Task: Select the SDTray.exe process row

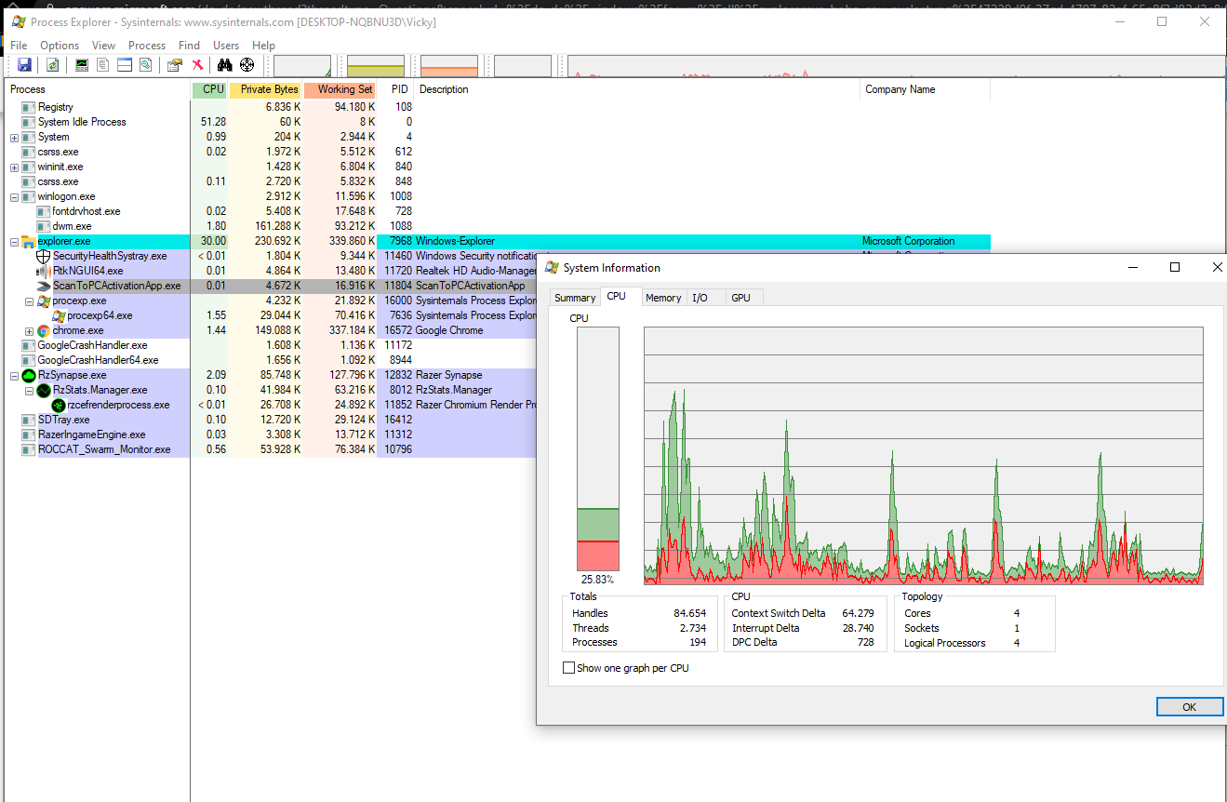Action: click(272, 420)
